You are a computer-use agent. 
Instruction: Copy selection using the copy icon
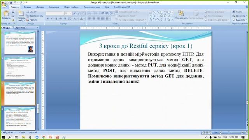point(13,16)
